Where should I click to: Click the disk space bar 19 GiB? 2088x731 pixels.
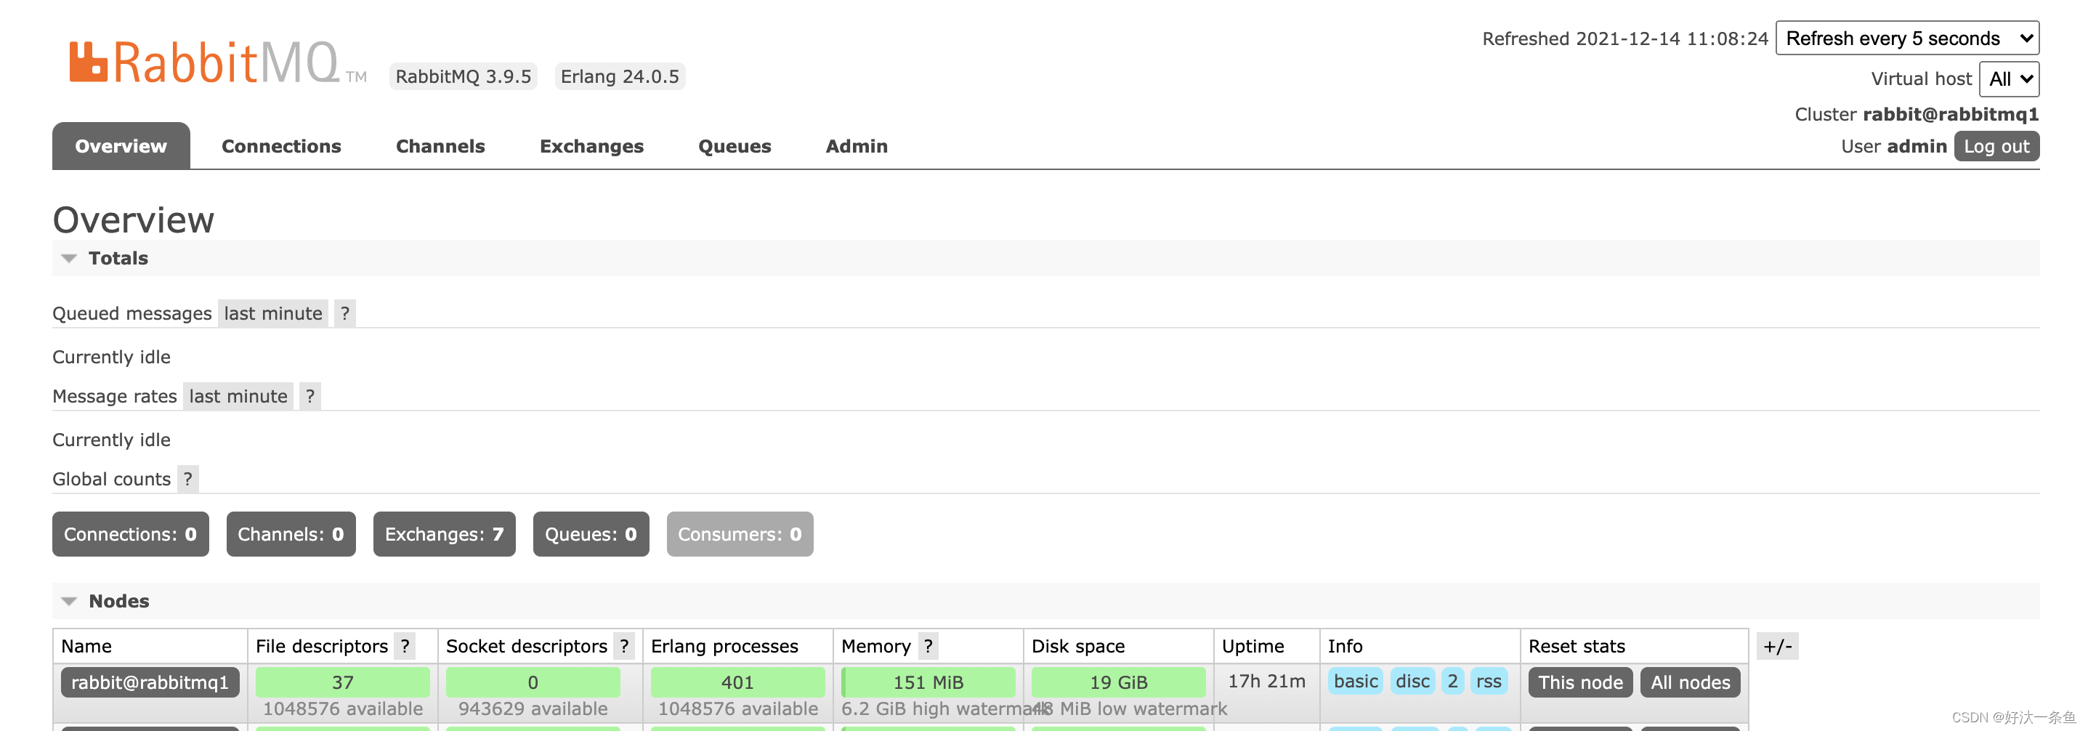click(x=1119, y=682)
